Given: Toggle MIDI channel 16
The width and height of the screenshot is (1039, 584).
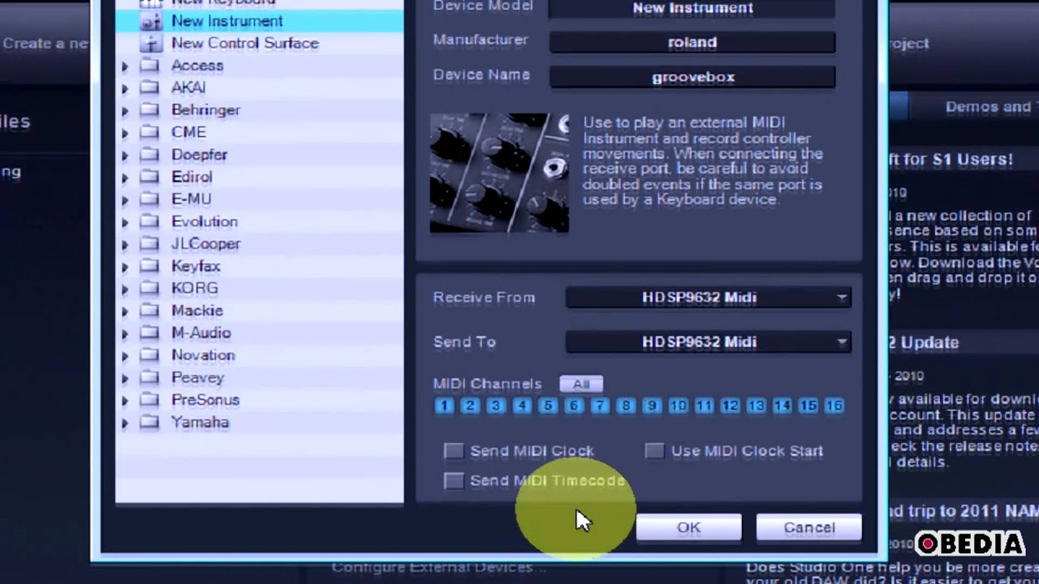Looking at the screenshot, I should [834, 406].
